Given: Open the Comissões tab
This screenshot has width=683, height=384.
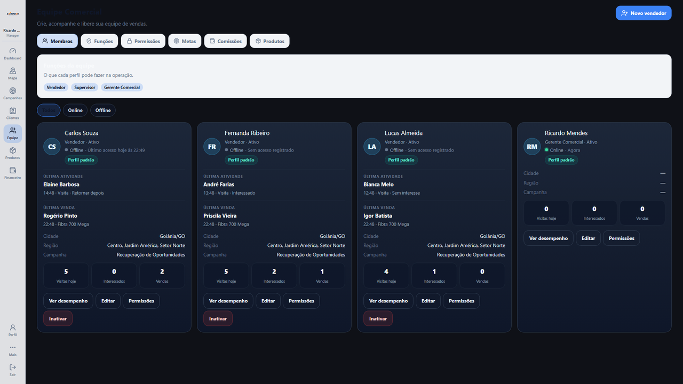Looking at the screenshot, I should (226, 41).
